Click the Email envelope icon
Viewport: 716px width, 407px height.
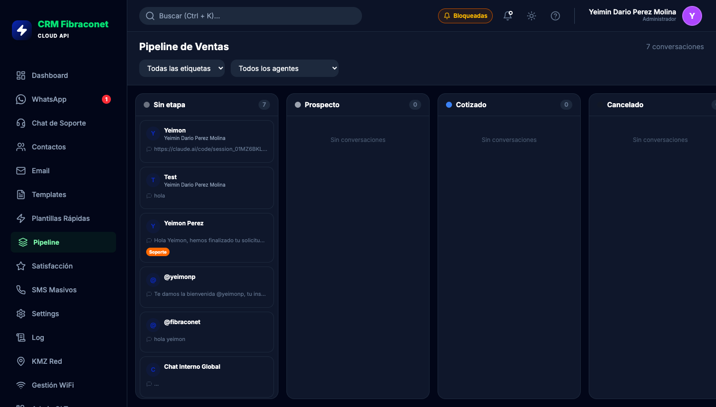[x=21, y=171]
